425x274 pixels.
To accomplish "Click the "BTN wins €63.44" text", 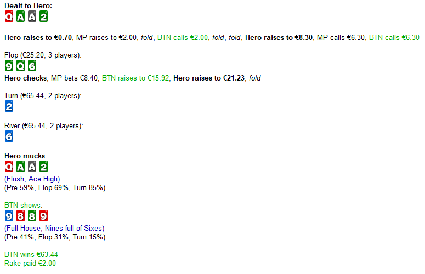I will point(31,254).
